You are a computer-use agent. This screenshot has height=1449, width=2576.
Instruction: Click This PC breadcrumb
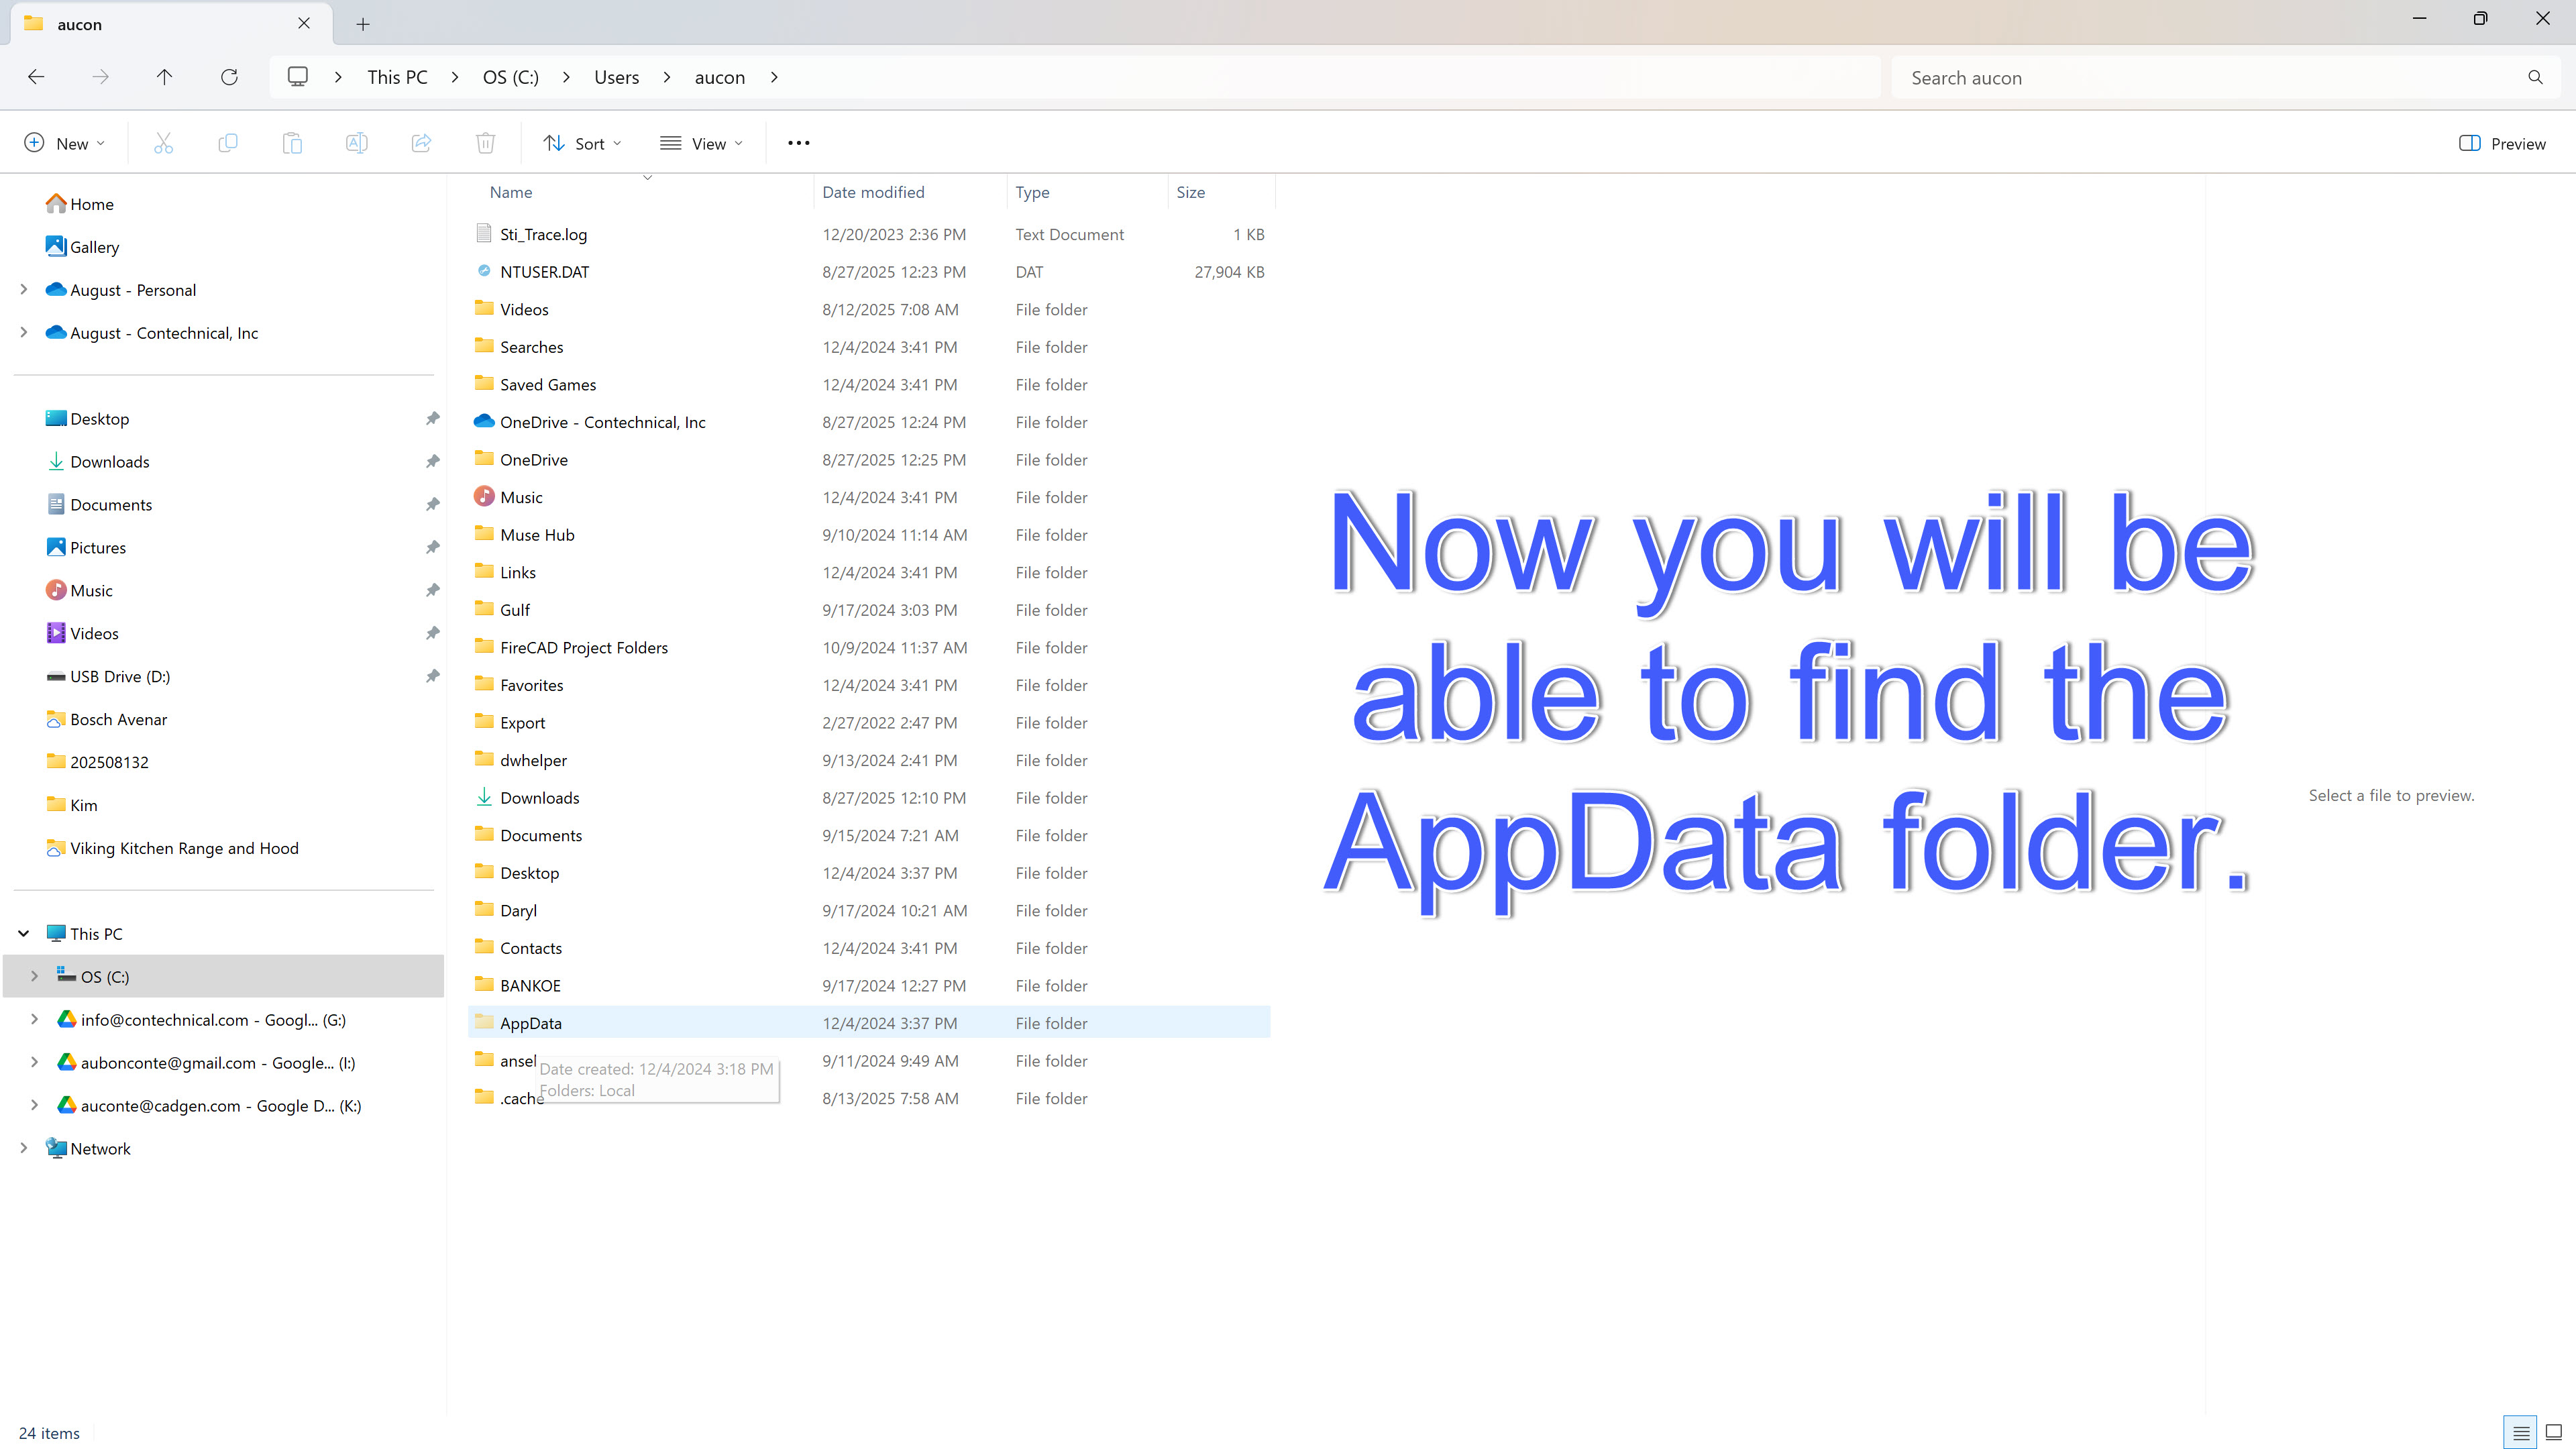pos(397,77)
